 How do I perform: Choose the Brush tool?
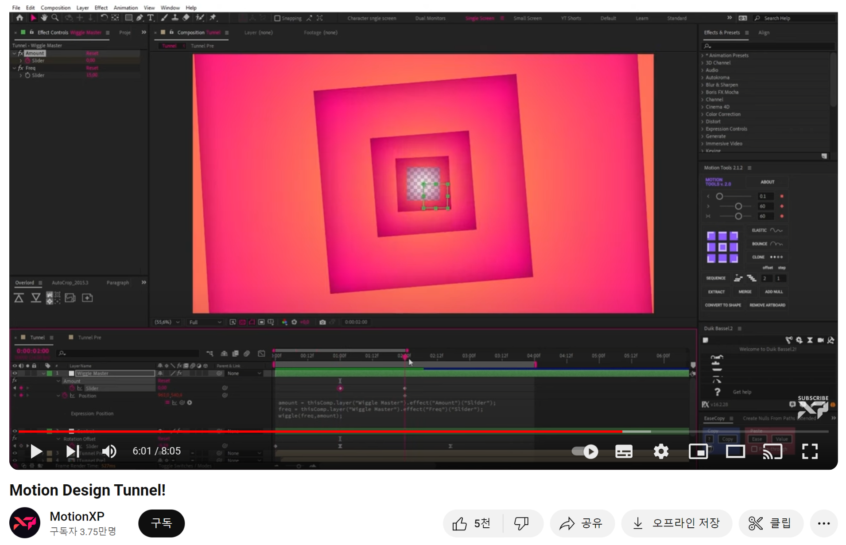coord(164,18)
